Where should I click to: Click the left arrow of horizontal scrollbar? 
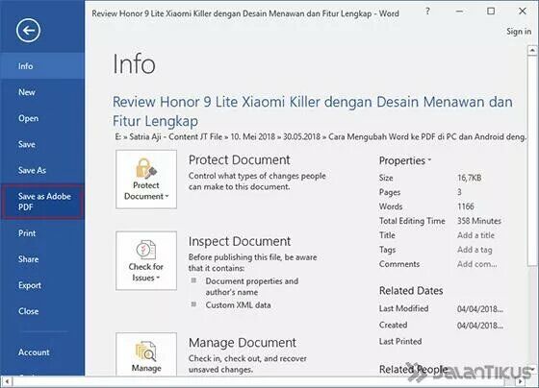point(7,381)
